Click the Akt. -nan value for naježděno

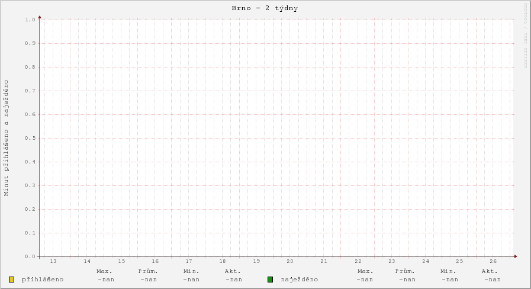pos(492,280)
